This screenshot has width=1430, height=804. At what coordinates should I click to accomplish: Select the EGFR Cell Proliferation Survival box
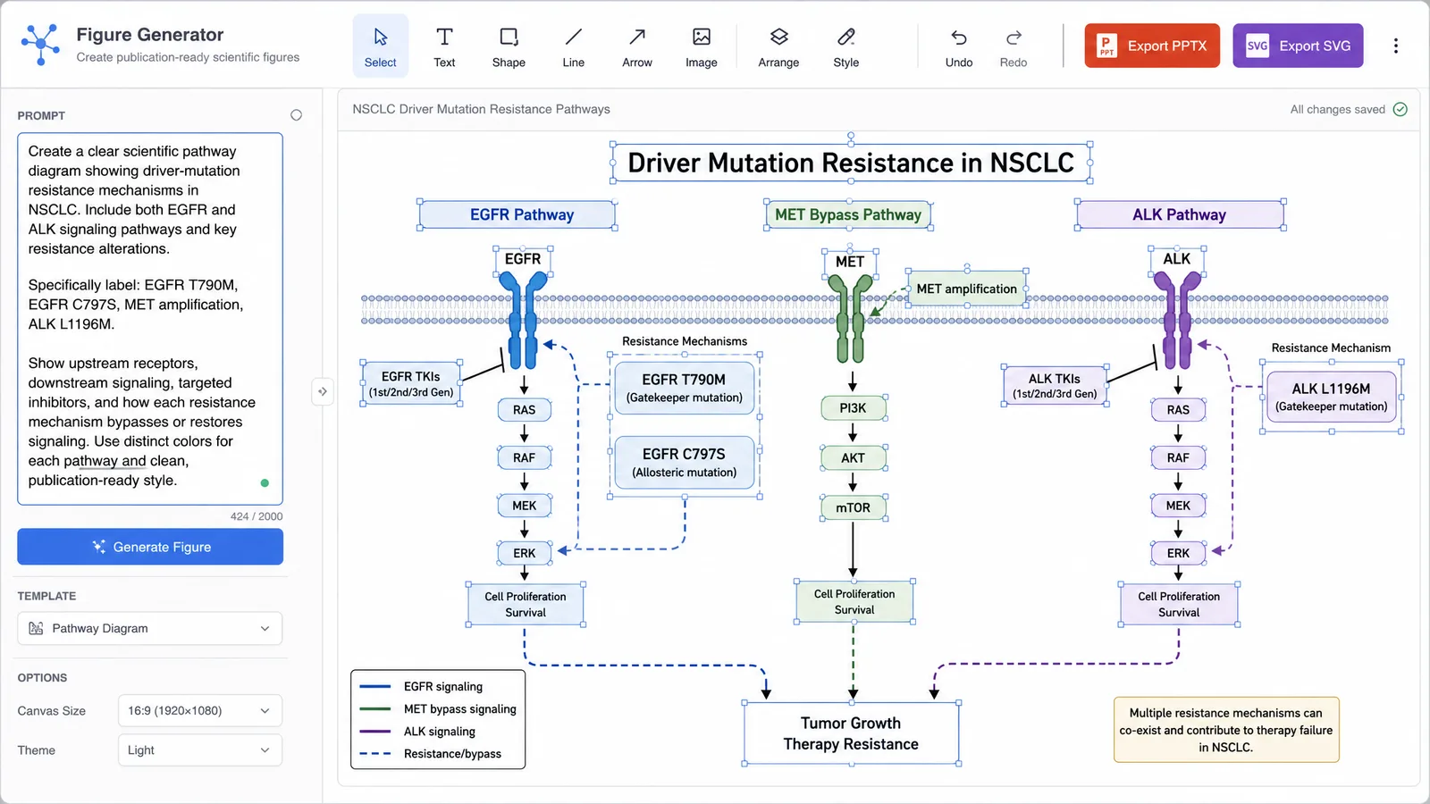[x=526, y=605]
